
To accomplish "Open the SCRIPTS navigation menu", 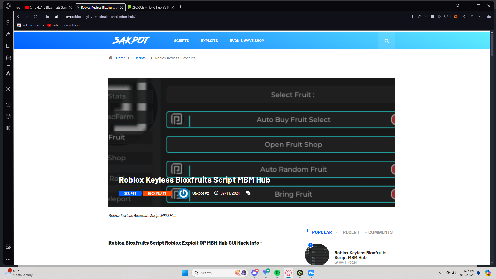I will click(x=181, y=41).
